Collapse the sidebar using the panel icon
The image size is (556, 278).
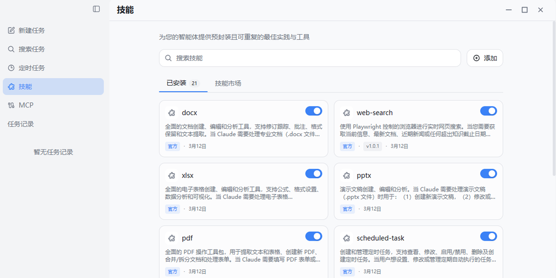click(x=96, y=9)
